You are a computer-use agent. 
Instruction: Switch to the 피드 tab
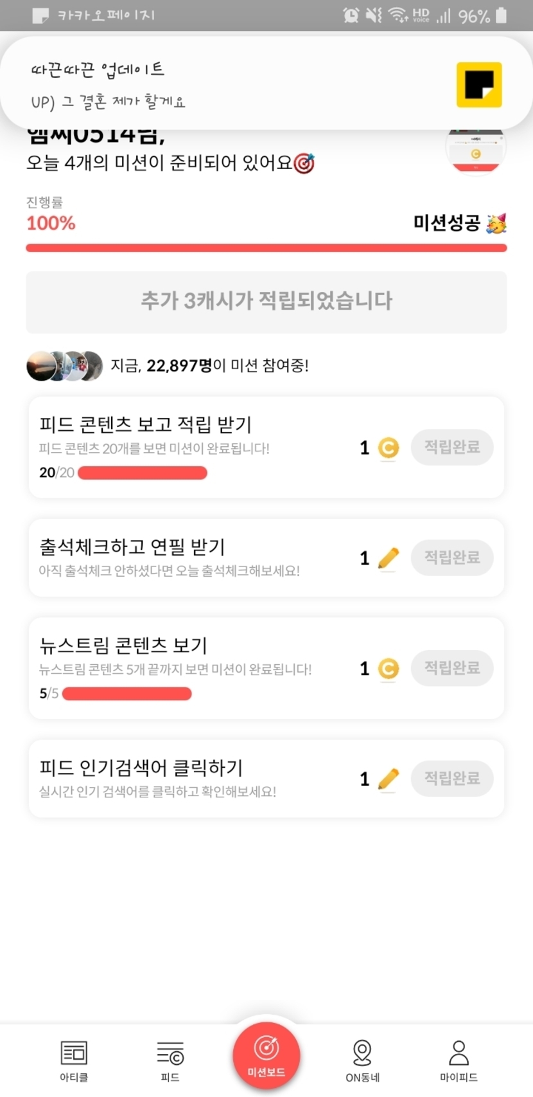click(170, 1060)
